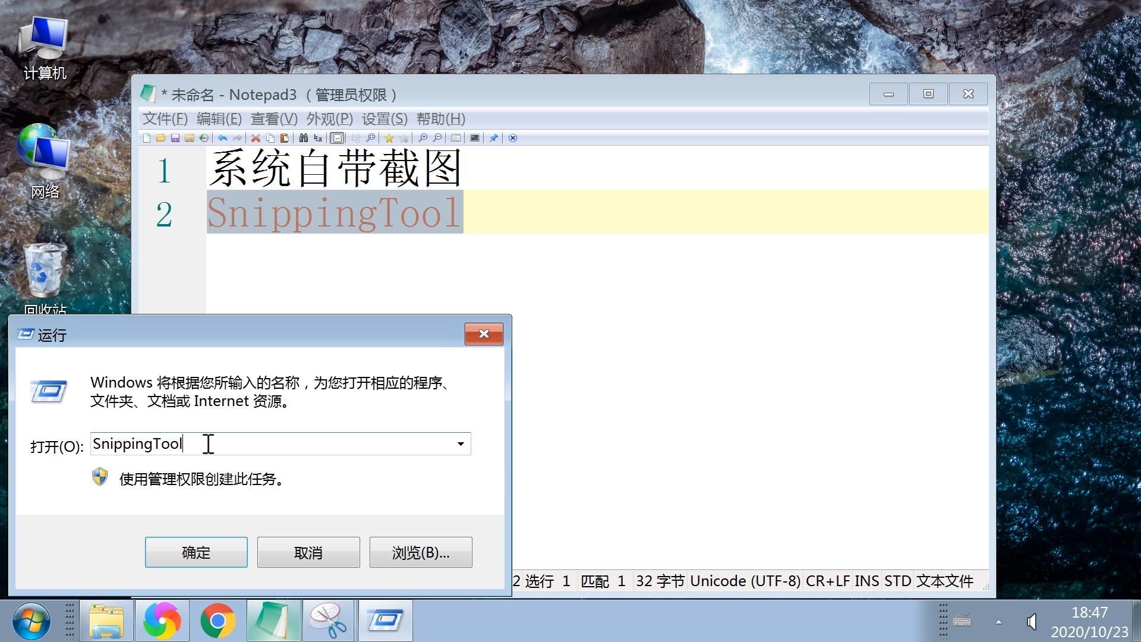Click the Browse open-folder icon beside Save
Screen dimensions: 1141x642
pyautogui.click(x=190, y=138)
